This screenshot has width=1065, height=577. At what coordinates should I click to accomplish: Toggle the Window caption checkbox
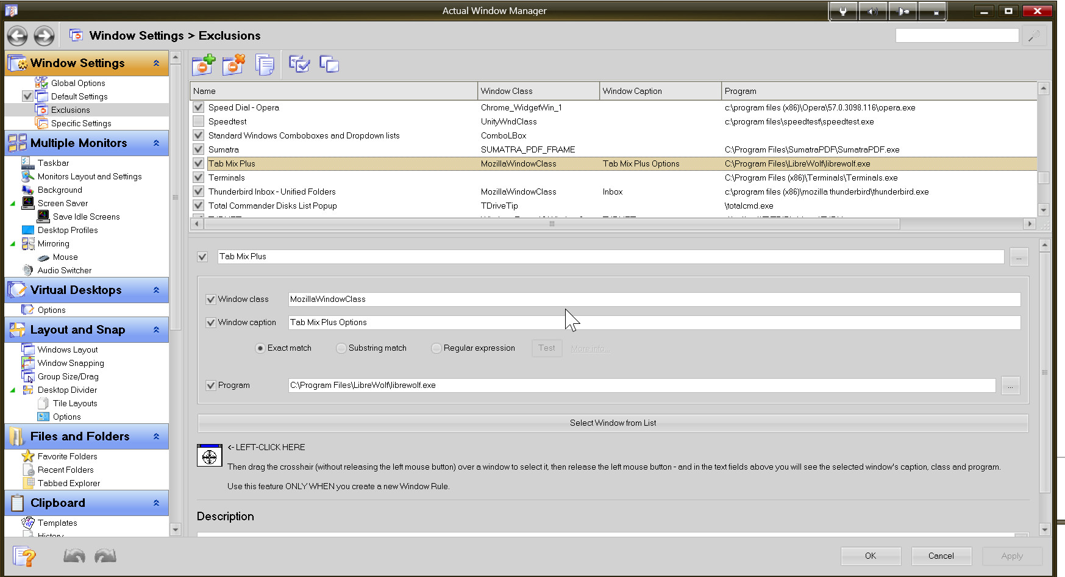211,323
